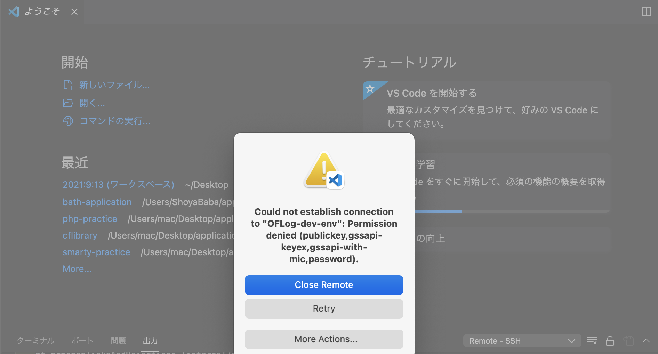The height and width of the screenshot is (354, 658).
Task: Click the Run Command icon beside コマンドの実行
Action: (68, 121)
